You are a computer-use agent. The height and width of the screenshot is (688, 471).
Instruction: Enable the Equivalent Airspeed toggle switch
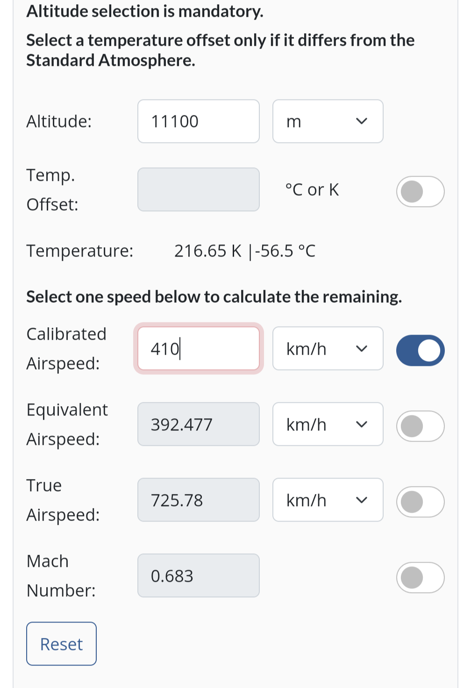click(x=421, y=426)
